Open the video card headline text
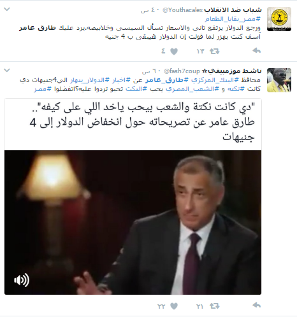This screenshot has width=297, height=317. pos(142,122)
